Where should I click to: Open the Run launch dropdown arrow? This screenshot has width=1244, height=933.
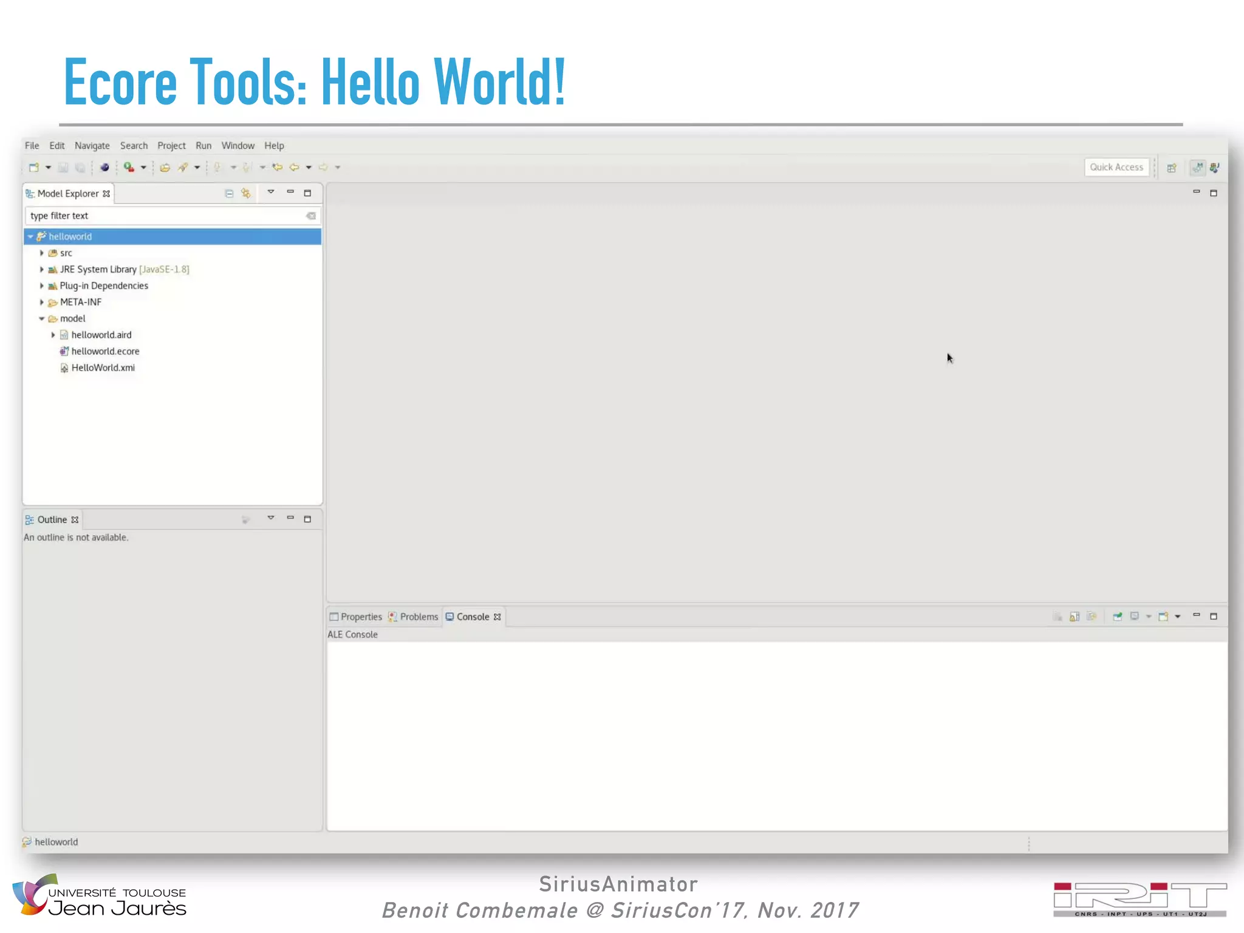[x=143, y=167]
